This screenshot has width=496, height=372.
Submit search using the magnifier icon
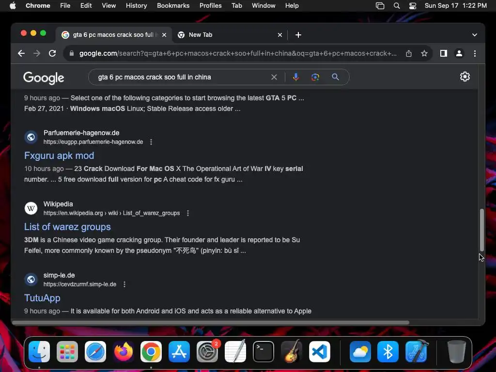click(335, 77)
